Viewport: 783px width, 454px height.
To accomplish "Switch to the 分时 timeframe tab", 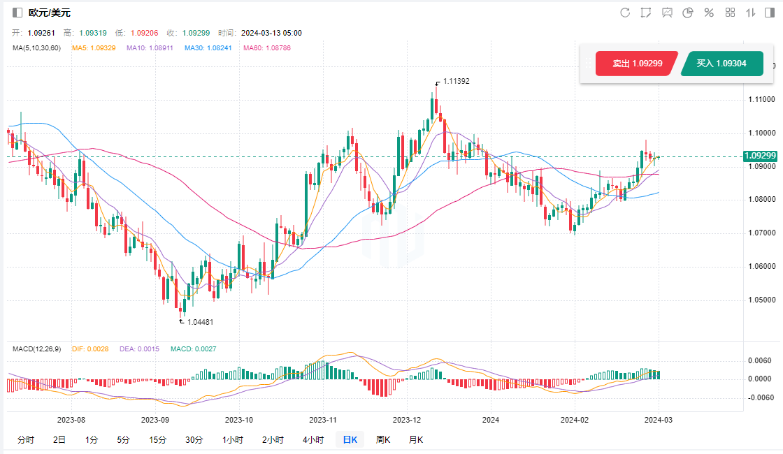I will tap(25, 440).
